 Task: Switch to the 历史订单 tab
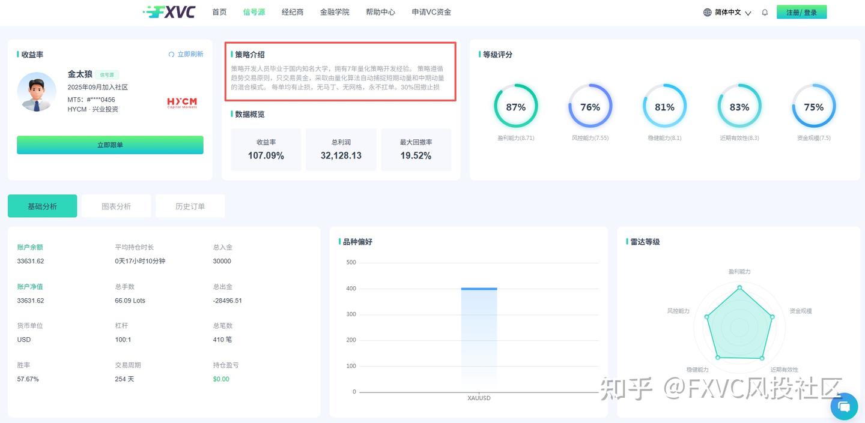click(x=190, y=206)
